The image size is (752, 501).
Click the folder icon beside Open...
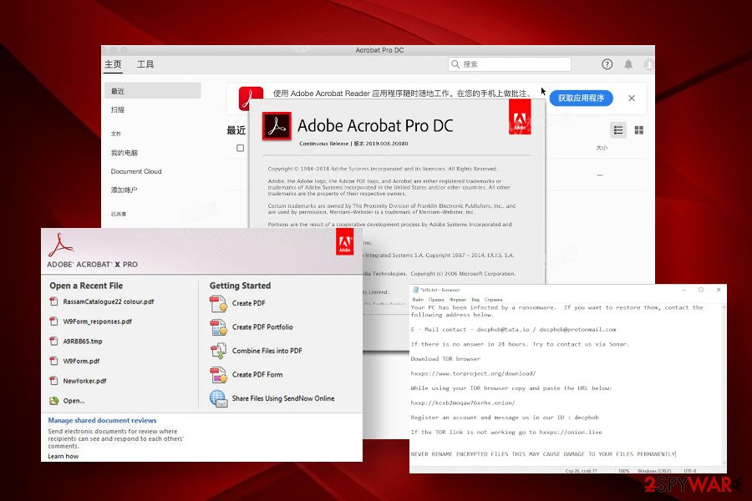pos(53,400)
